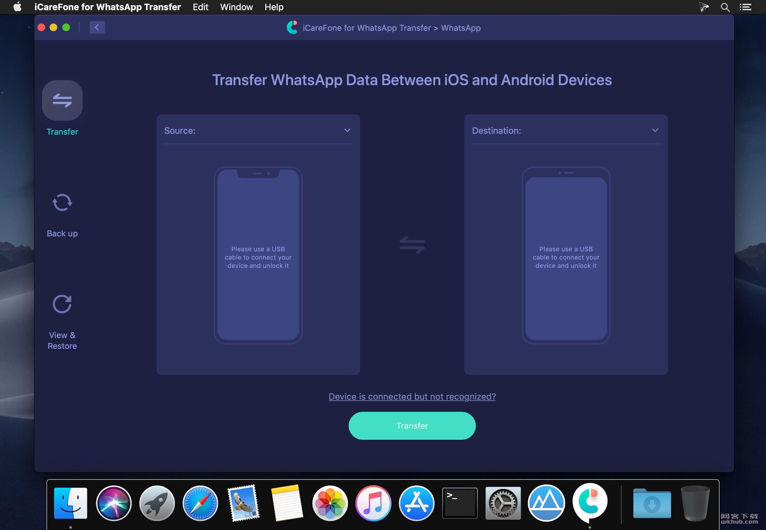Minimize the window with the yellow button

(53, 27)
